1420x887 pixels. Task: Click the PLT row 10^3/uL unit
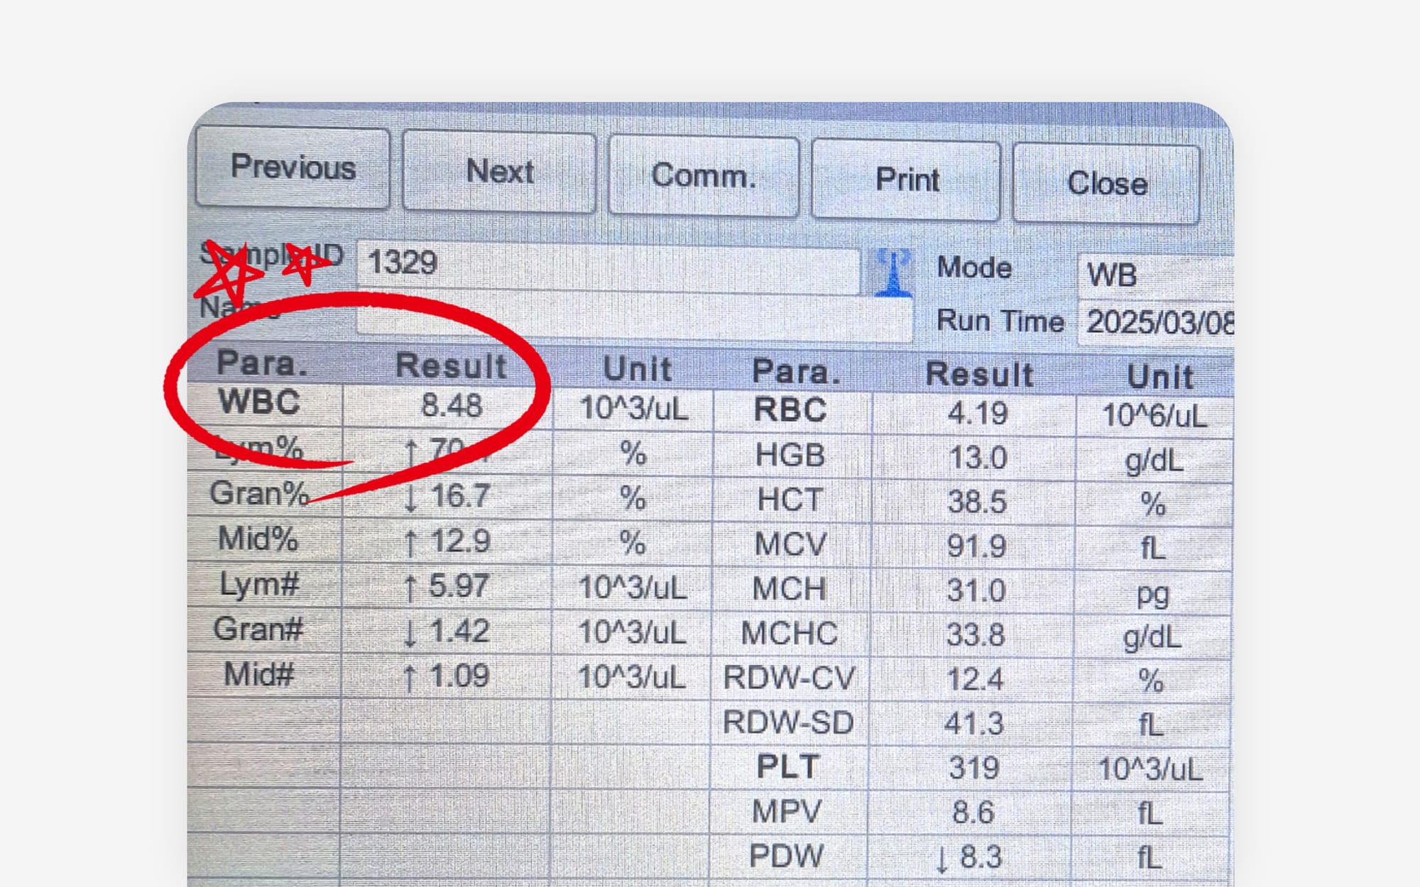1150,769
